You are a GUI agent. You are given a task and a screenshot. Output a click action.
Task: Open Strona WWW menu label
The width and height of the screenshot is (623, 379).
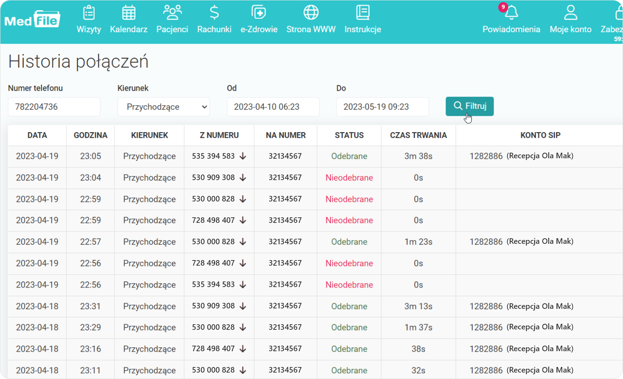(x=311, y=30)
